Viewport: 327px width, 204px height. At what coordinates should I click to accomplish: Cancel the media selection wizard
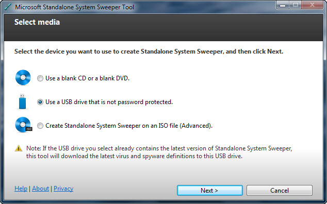tap(280, 190)
